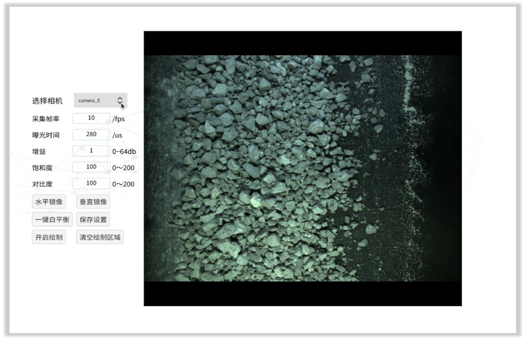Click the 饱和度 saturation value field
This screenshot has width=524, height=339.
tap(91, 167)
